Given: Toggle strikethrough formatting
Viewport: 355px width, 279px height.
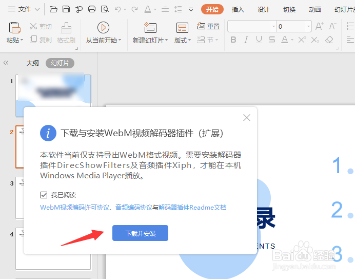Looking at the screenshot, I should click(272, 40).
